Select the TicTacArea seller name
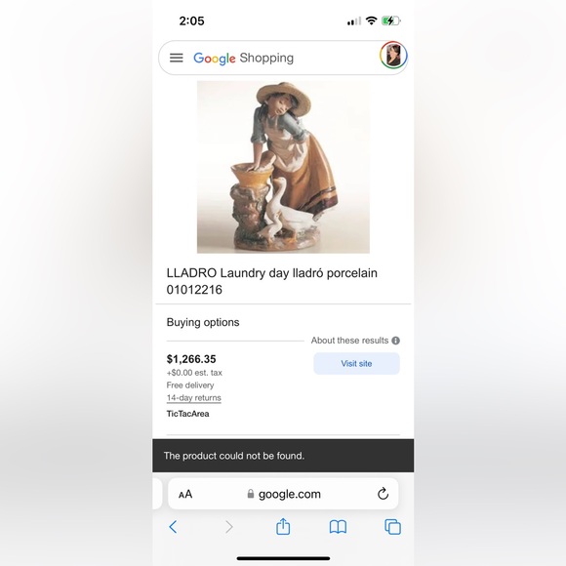 187,414
